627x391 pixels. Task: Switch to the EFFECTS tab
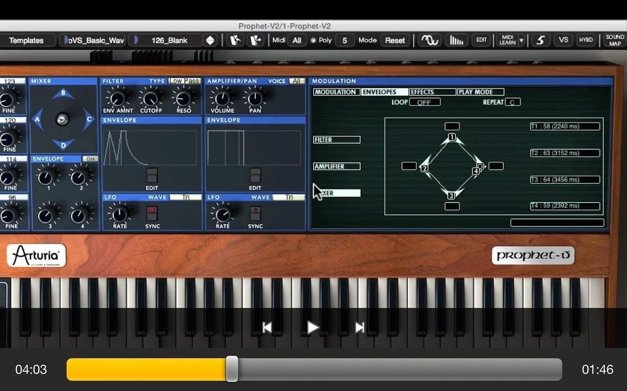tap(433, 92)
